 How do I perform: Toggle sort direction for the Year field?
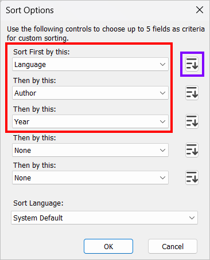pyautogui.click(x=192, y=121)
